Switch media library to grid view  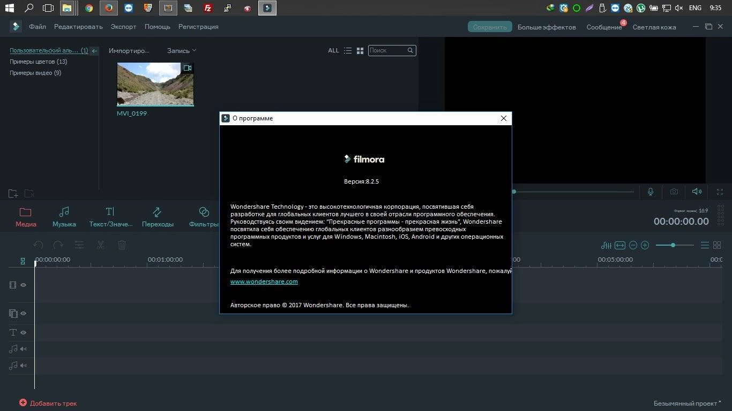360,50
